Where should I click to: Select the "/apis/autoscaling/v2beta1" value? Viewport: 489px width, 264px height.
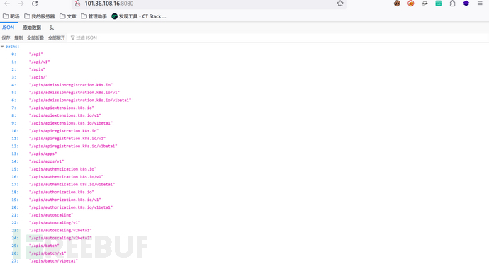pos(60,230)
